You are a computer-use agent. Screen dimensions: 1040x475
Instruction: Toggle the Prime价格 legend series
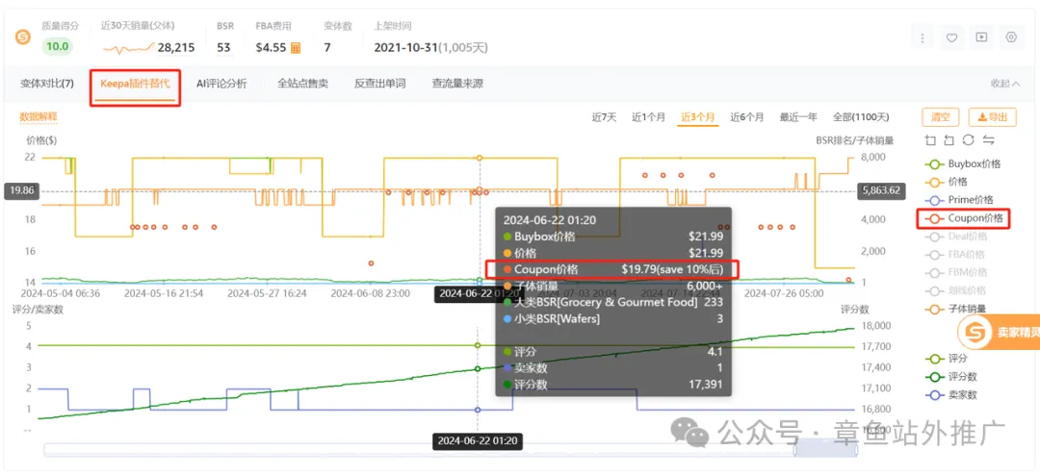point(961,199)
